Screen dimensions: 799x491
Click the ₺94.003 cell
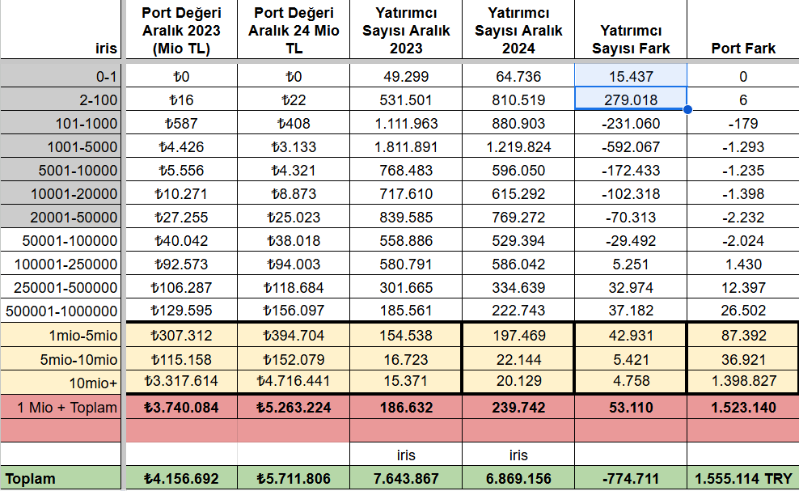click(x=294, y=264)
